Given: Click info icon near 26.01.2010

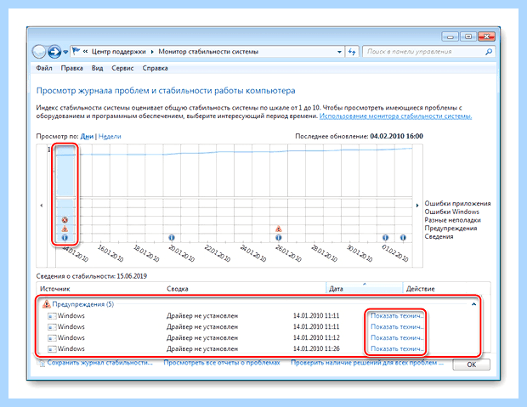Looking at the screenshot, I should [x=279, y=238].
